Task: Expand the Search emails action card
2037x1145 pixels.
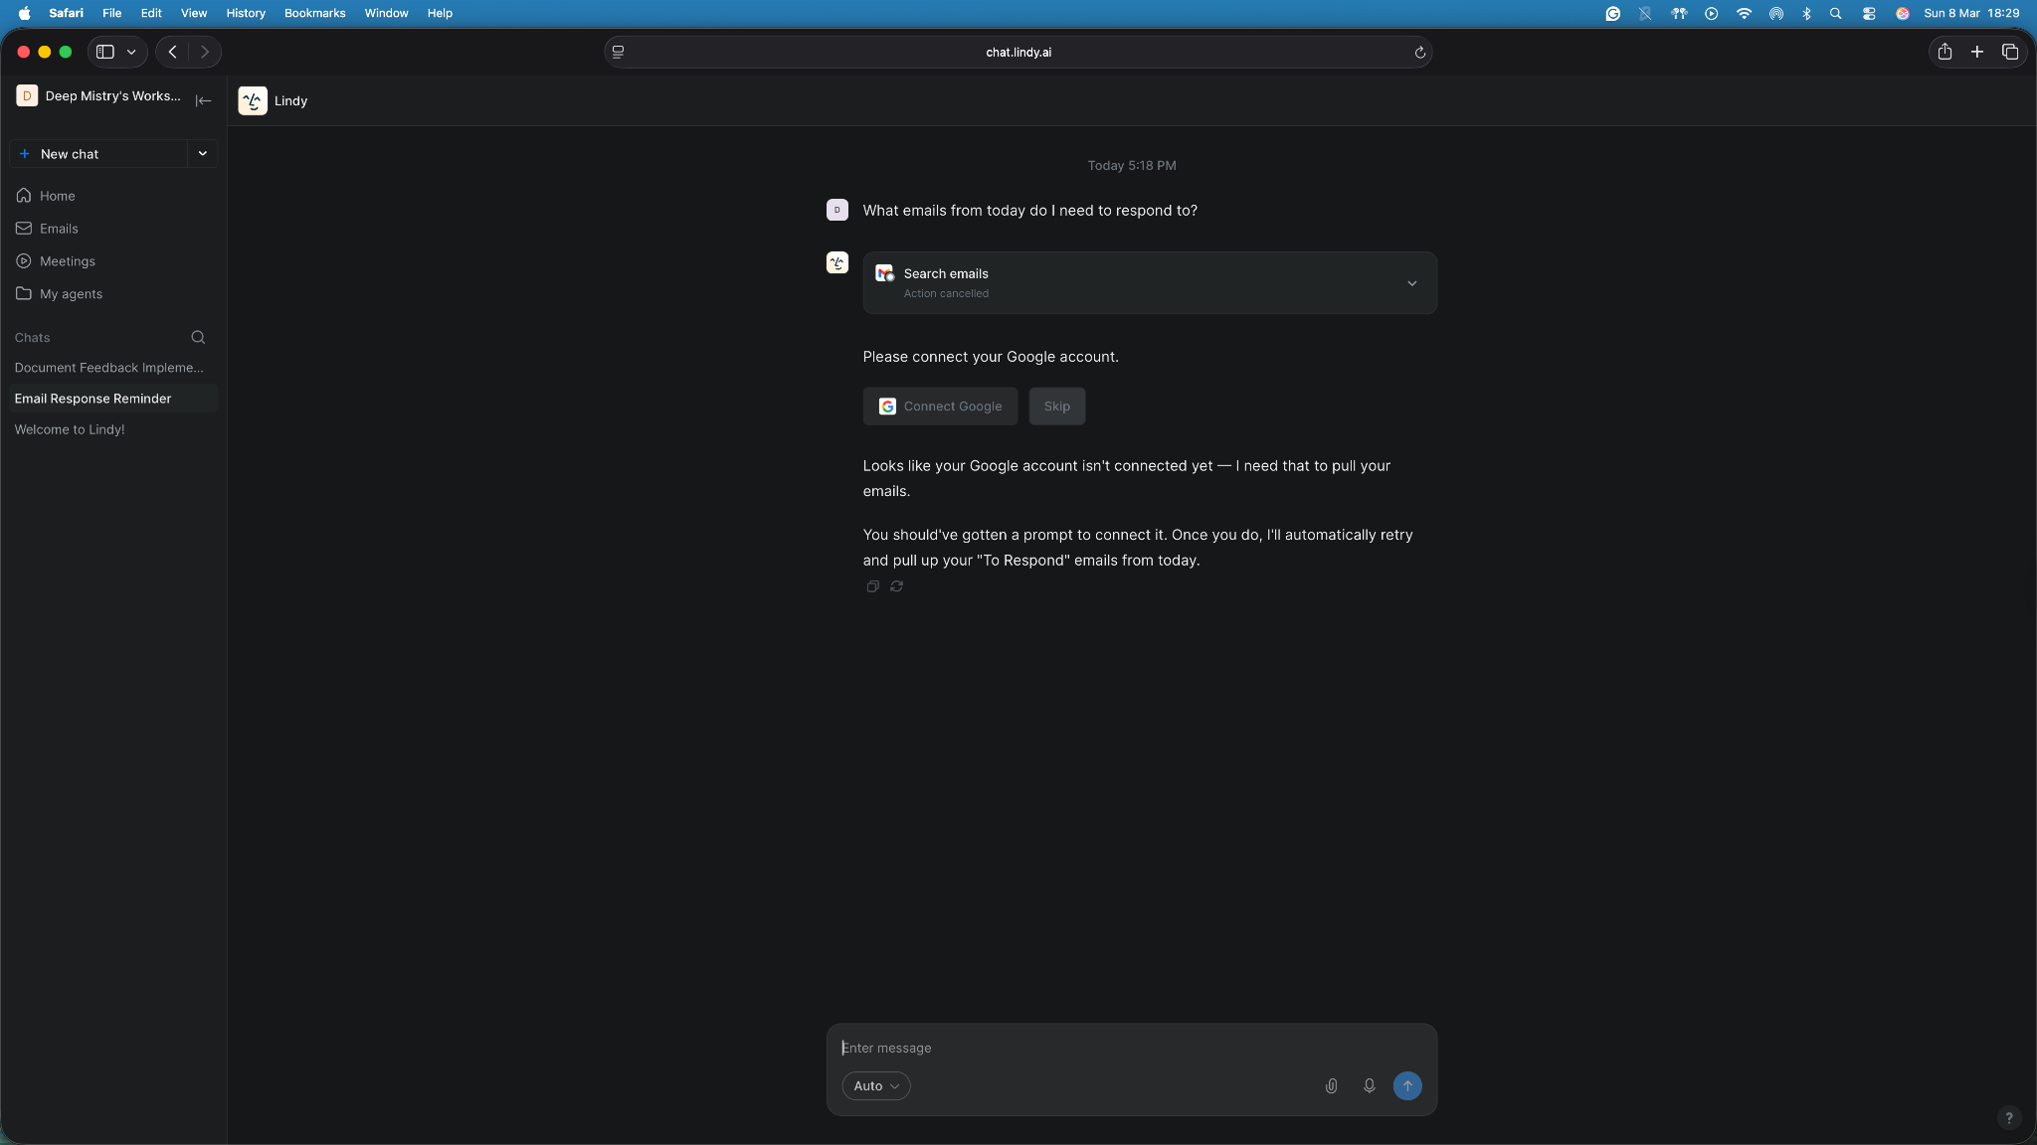Action: coord(1411,283)
